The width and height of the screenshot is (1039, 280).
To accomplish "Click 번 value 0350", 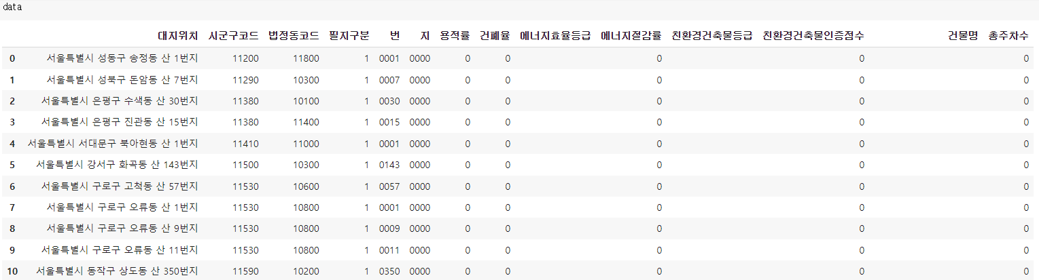I will (x=389, y=271).
